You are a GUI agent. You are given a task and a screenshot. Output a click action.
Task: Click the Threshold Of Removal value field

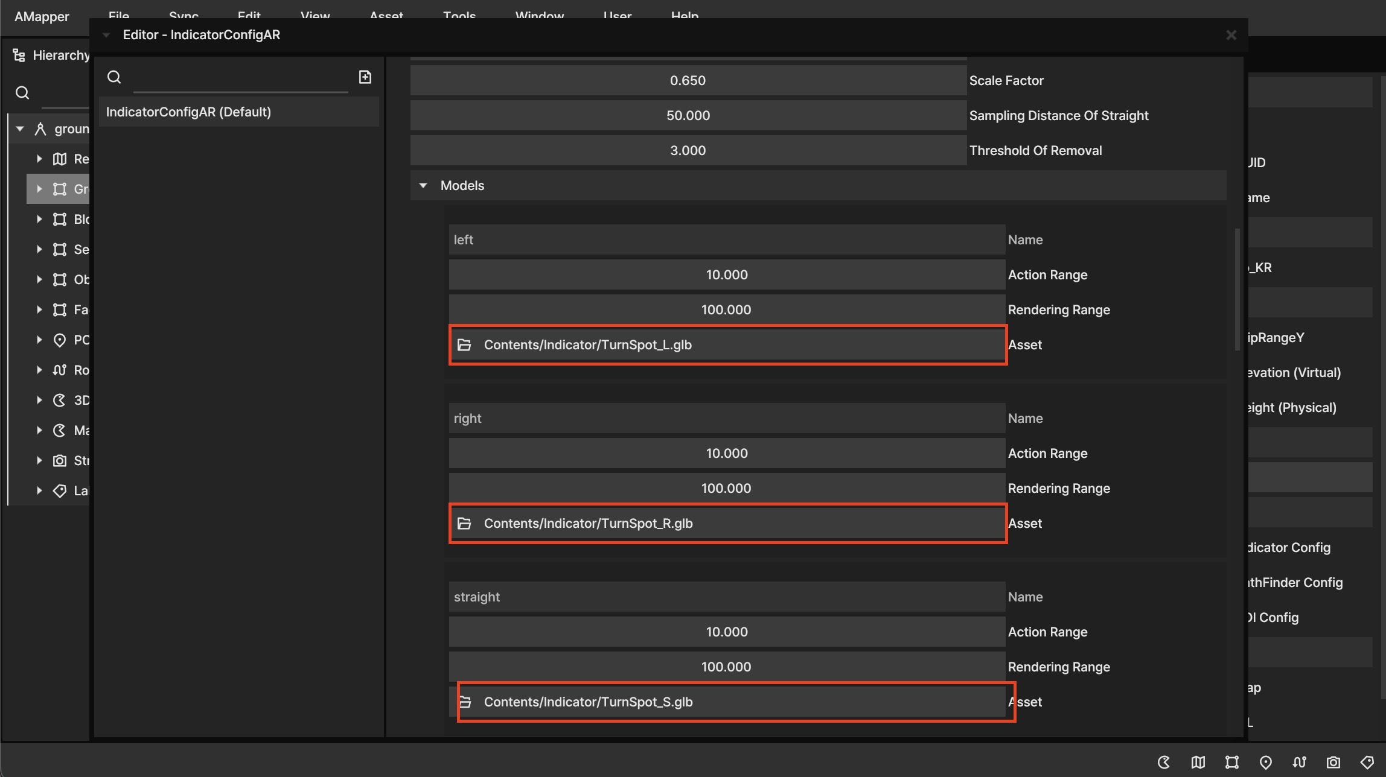click(688, 151)
